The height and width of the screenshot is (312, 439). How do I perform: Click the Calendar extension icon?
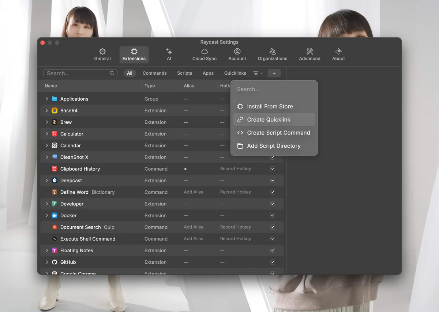pos(55,145)
